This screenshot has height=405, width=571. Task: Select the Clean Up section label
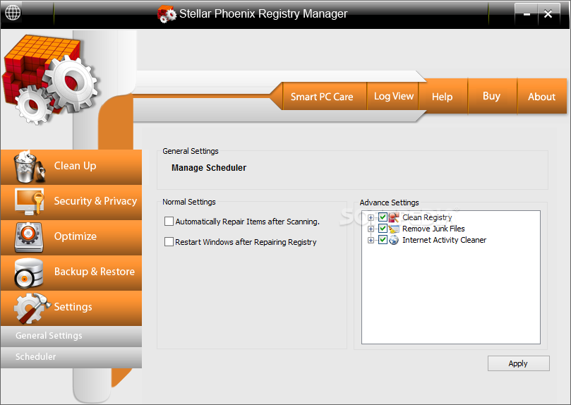76,166
